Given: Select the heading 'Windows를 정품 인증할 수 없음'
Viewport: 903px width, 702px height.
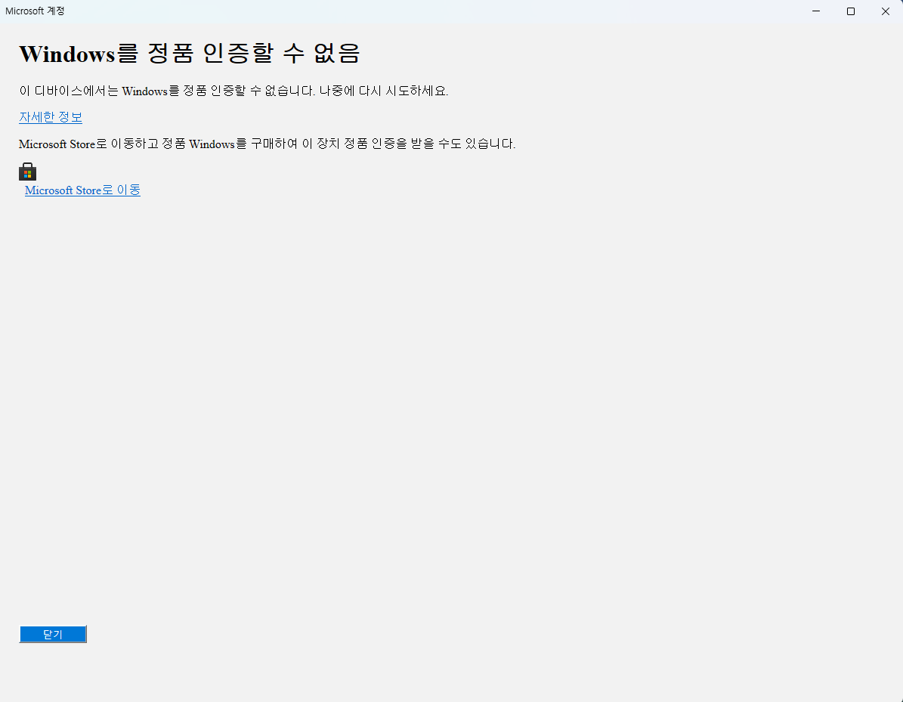Looking at the screenshot, I should [190, 53].
